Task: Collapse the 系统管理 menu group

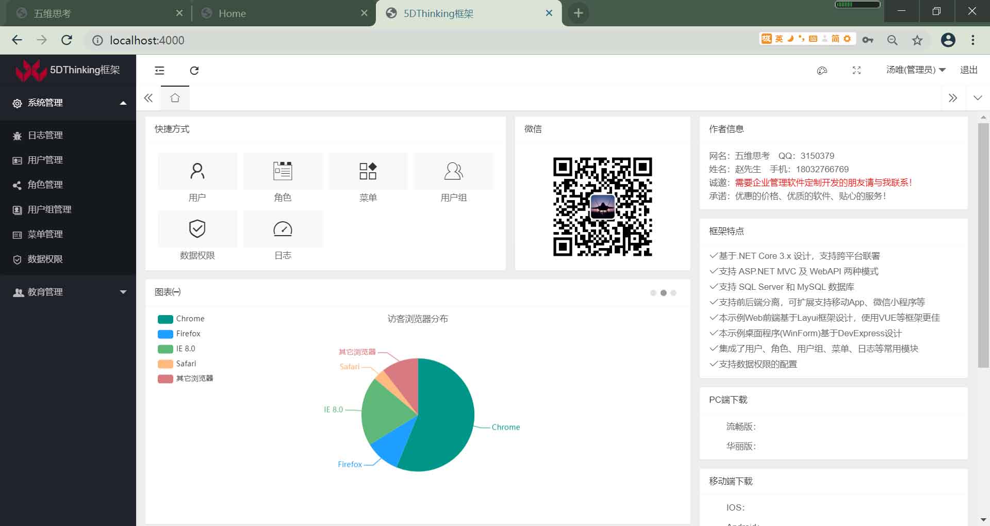Action: pyautogui.click(x=68, y=103)
